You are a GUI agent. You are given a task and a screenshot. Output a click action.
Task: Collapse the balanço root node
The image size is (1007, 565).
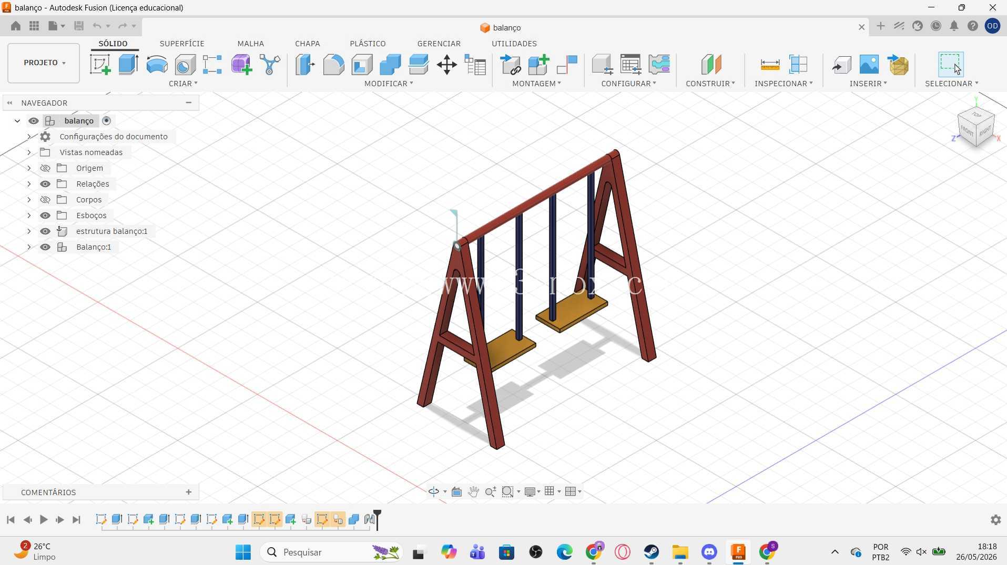(x=17, y=121)
